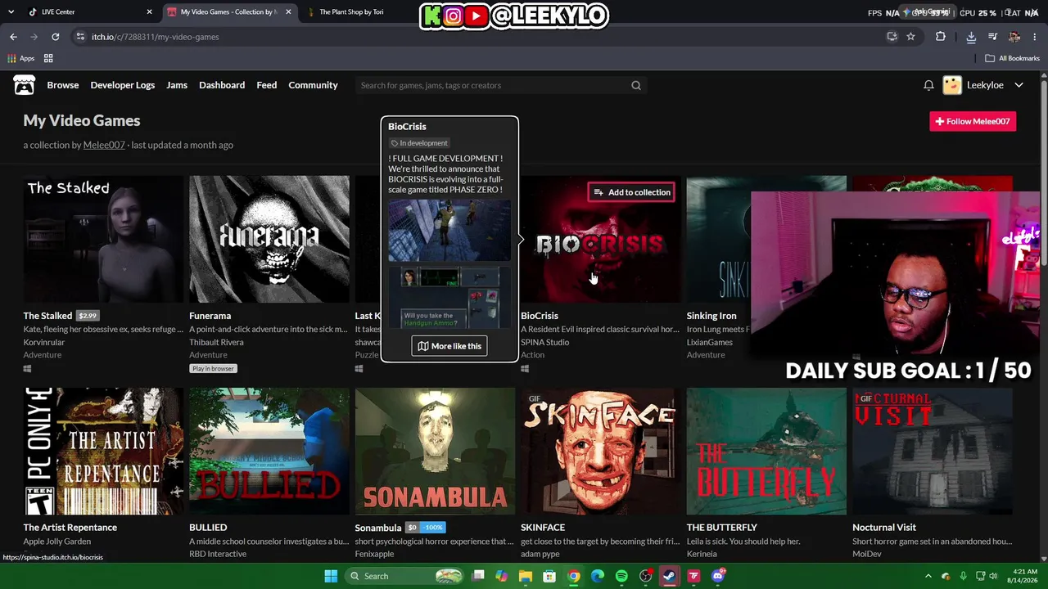
Task: Open the Browse menu
Action: (63, 85)
